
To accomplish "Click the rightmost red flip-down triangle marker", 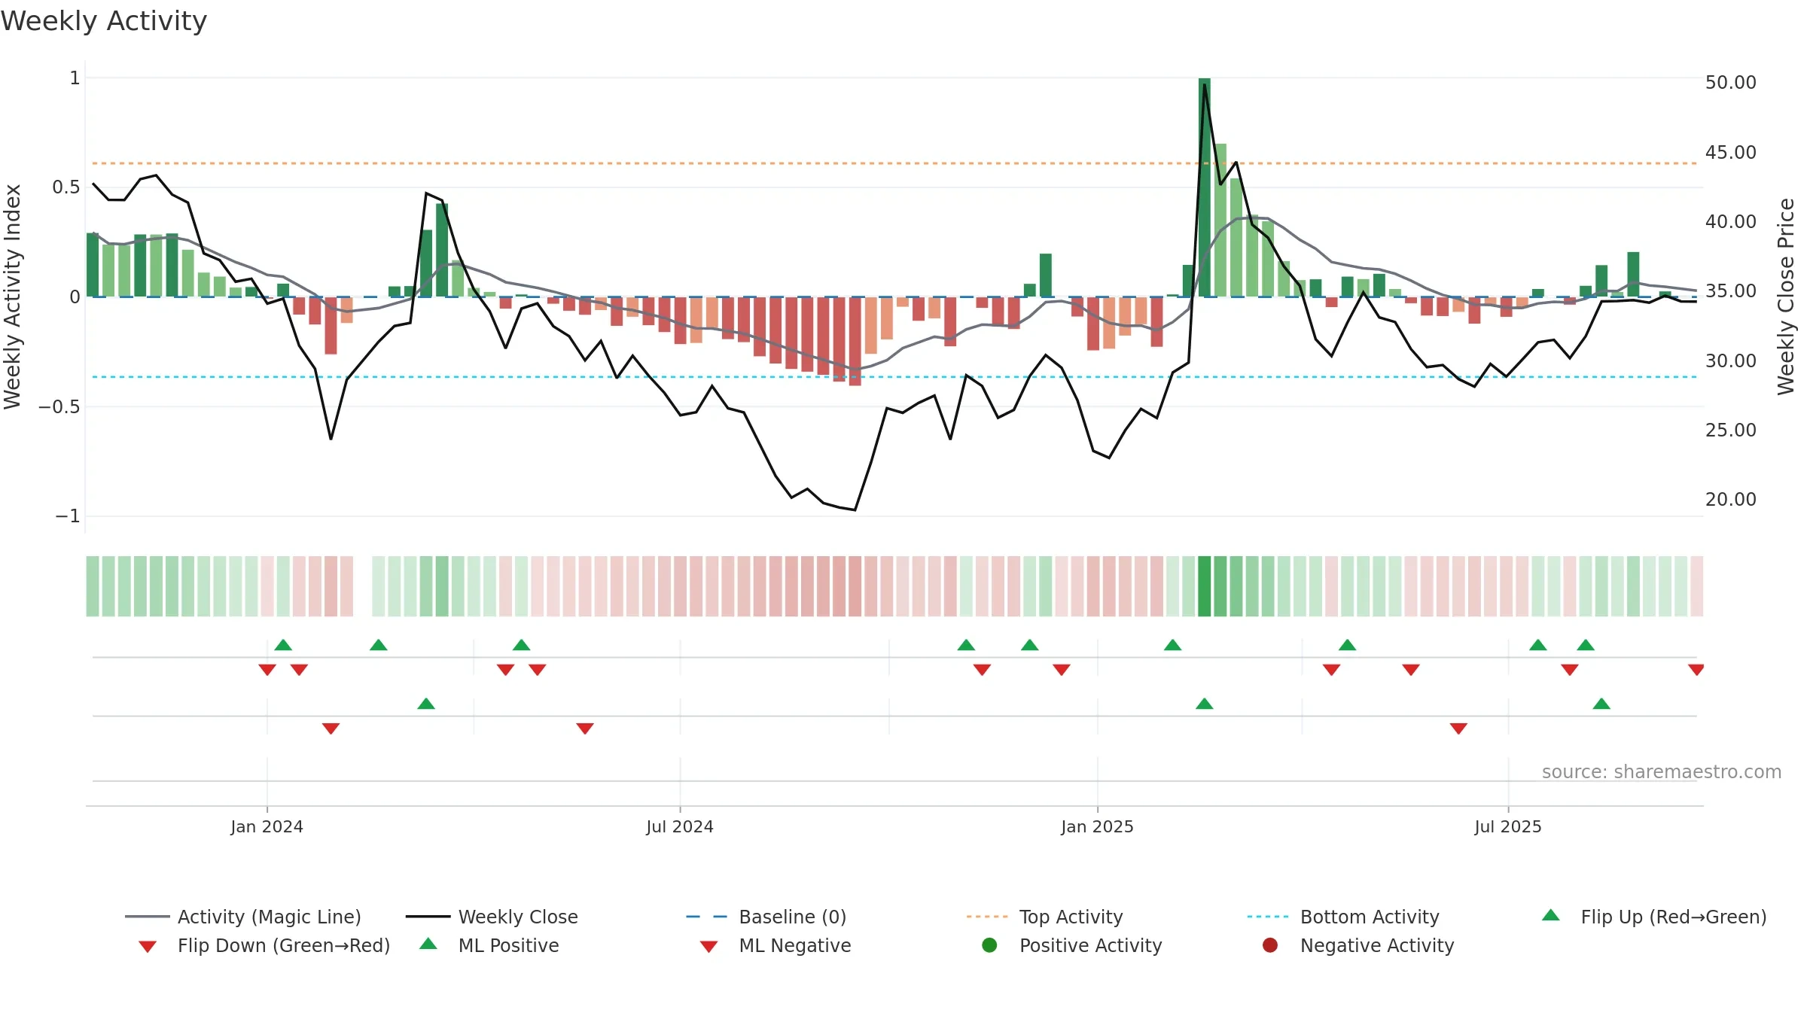I will tap(1696, 670).
